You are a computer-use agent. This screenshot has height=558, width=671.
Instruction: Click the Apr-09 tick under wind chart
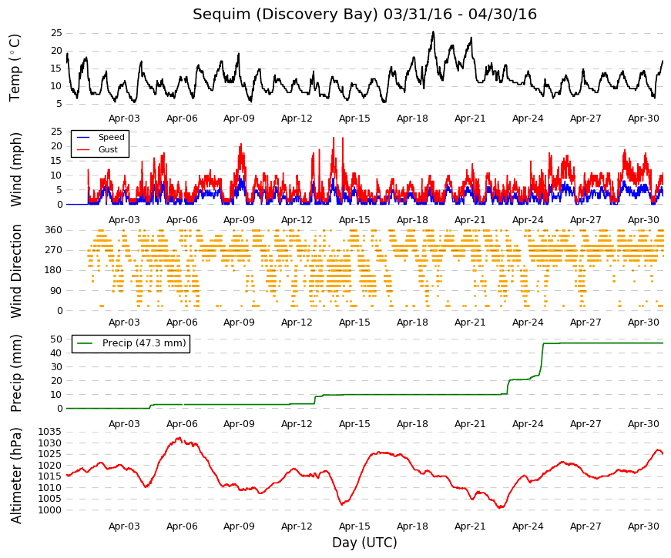point(239,220)
